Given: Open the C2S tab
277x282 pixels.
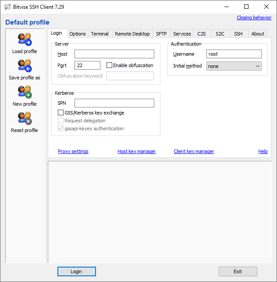Looking at the screenshot, I should point(202,34).
